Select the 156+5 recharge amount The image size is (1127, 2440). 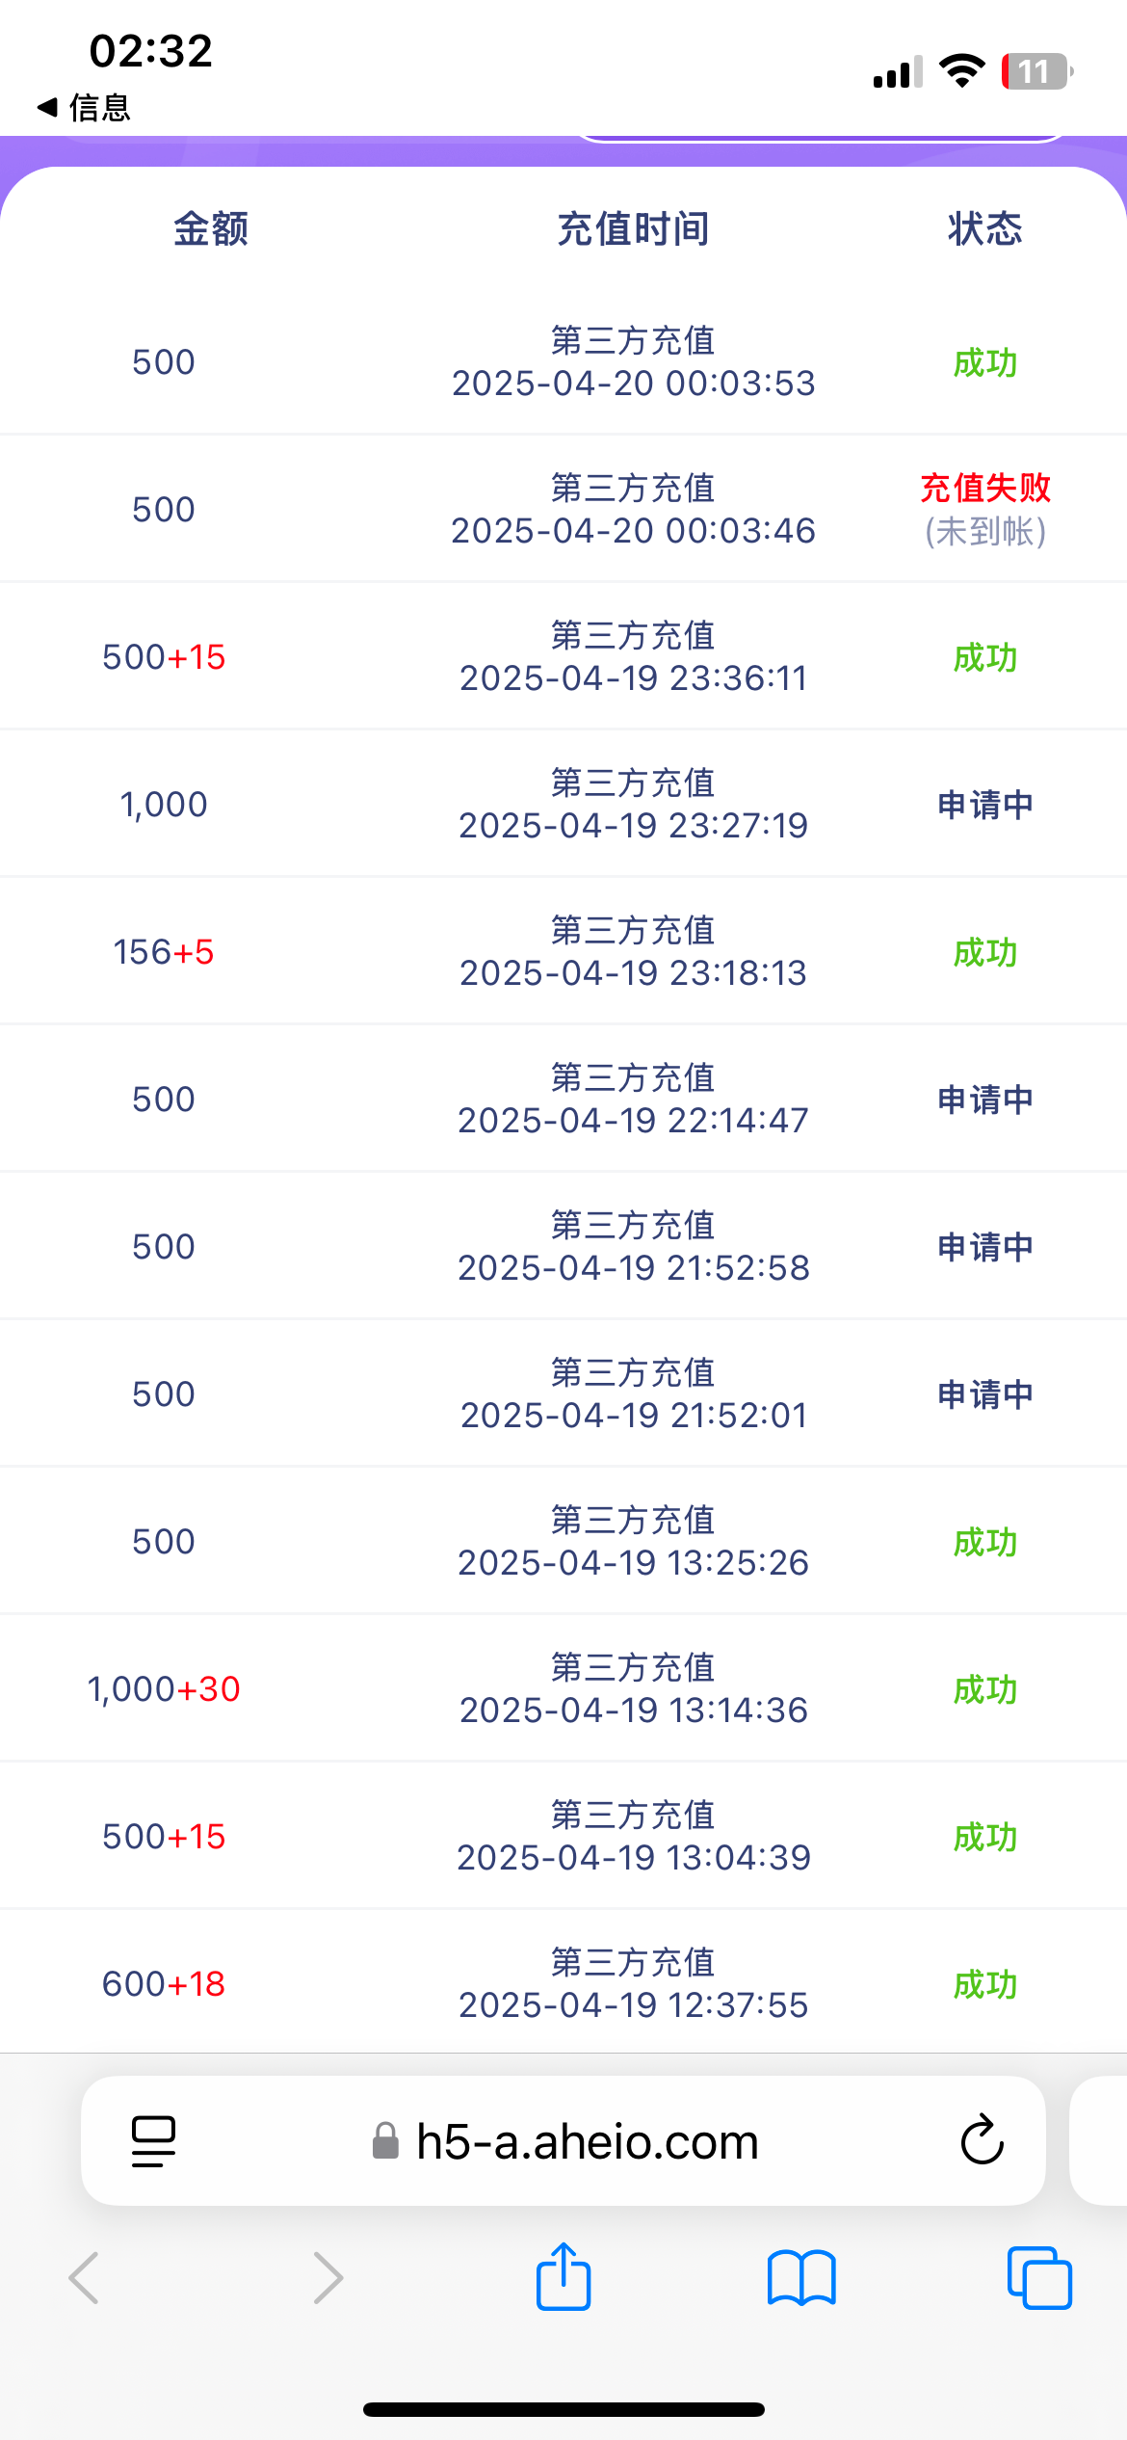[164, 952]
